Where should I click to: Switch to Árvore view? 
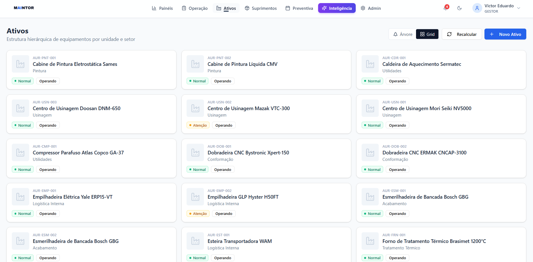tap(403, 34)
